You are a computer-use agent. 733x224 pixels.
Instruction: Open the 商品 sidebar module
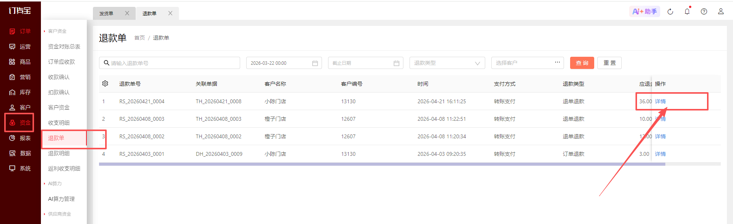pos(20,62)
